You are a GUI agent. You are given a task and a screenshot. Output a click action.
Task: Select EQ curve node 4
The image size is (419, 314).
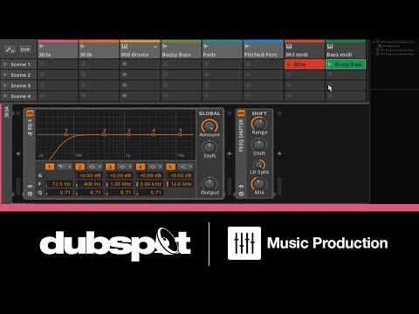[154, 134]
